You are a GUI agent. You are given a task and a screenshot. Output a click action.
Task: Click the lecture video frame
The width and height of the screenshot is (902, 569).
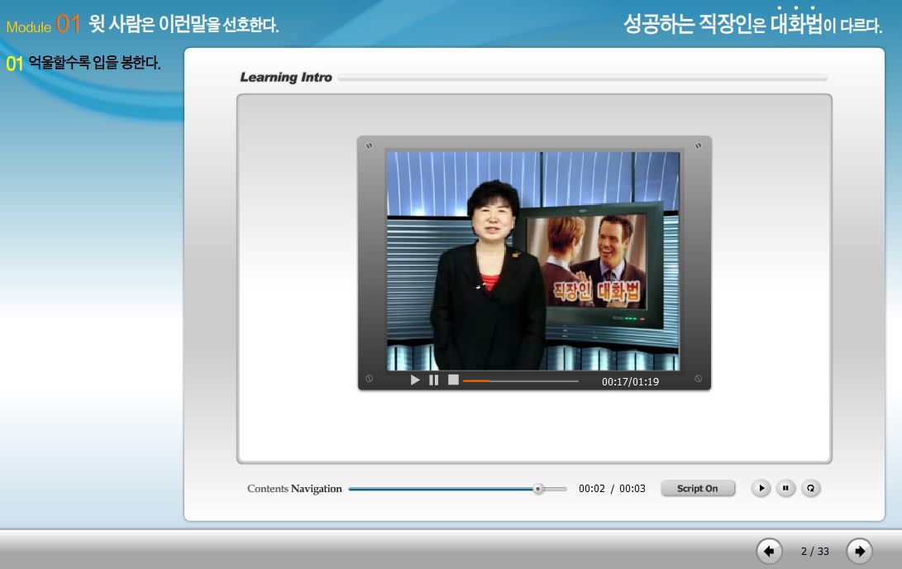(x=533, y=261)
